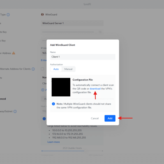The height and width of the screenshot is (164, 164).
Task: Edit the Client 1 name field
Action: pyautogui.click(x=83, y=57)
